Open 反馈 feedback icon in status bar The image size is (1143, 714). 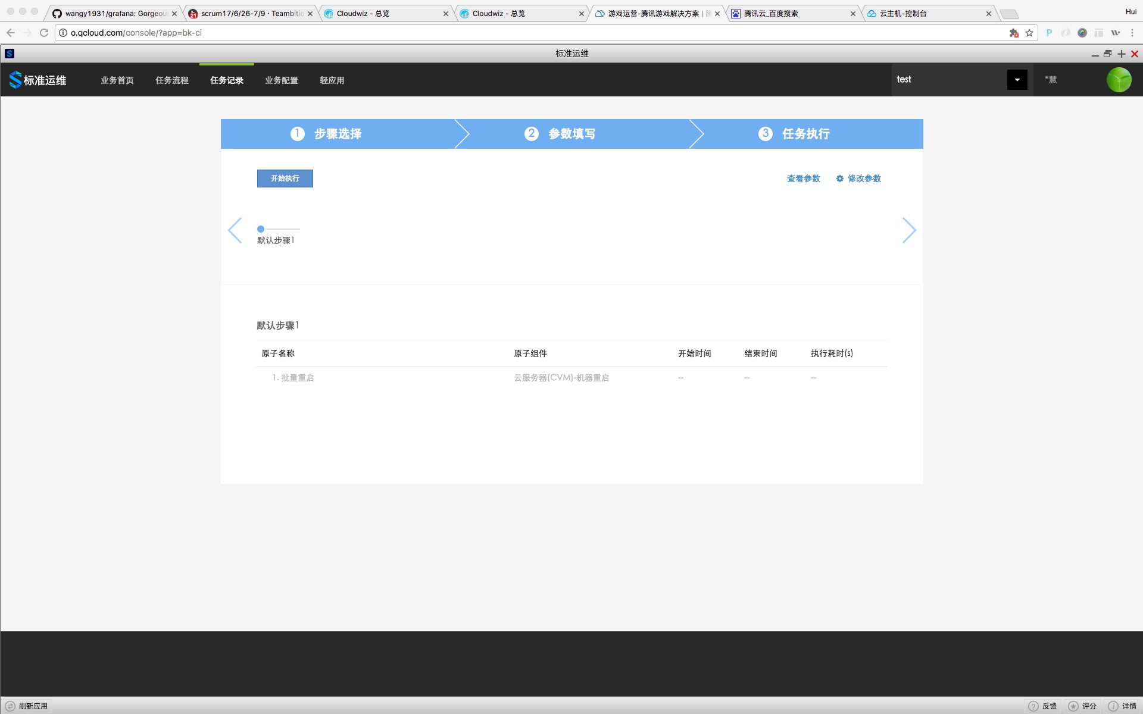pos(1033,706)
